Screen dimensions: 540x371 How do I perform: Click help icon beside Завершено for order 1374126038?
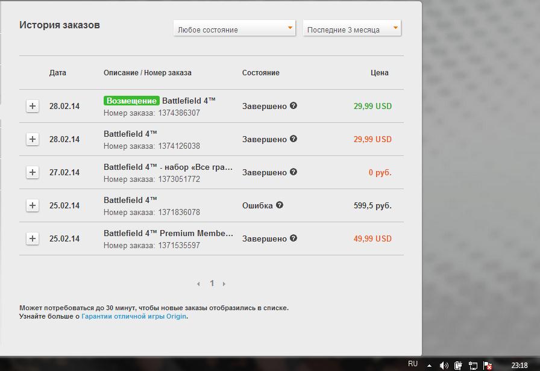coord(294,139)
